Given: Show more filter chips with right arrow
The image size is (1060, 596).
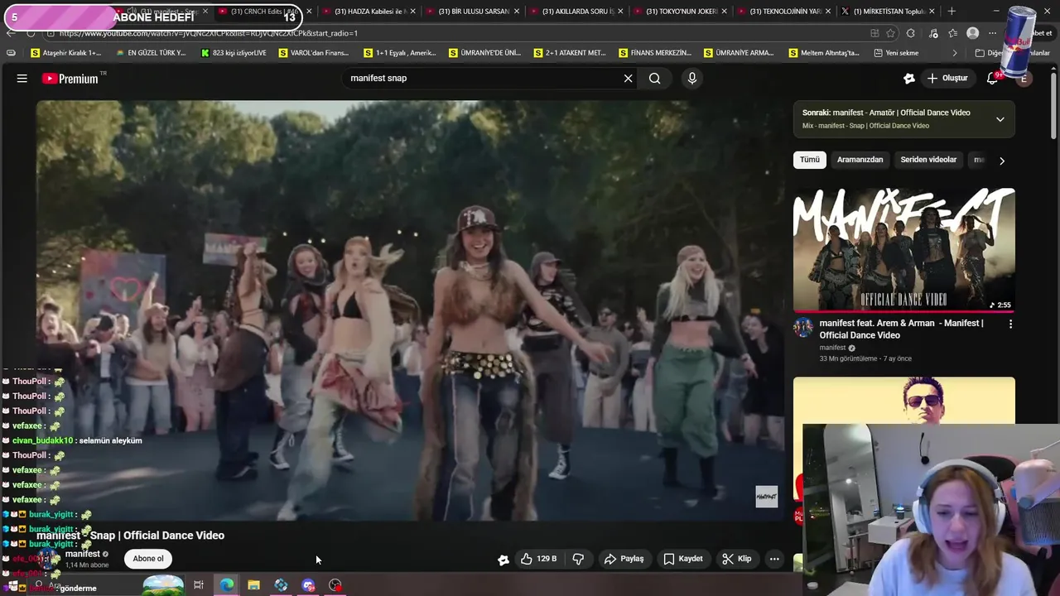Looking at the screenshot, I should tap(1001, 161).
